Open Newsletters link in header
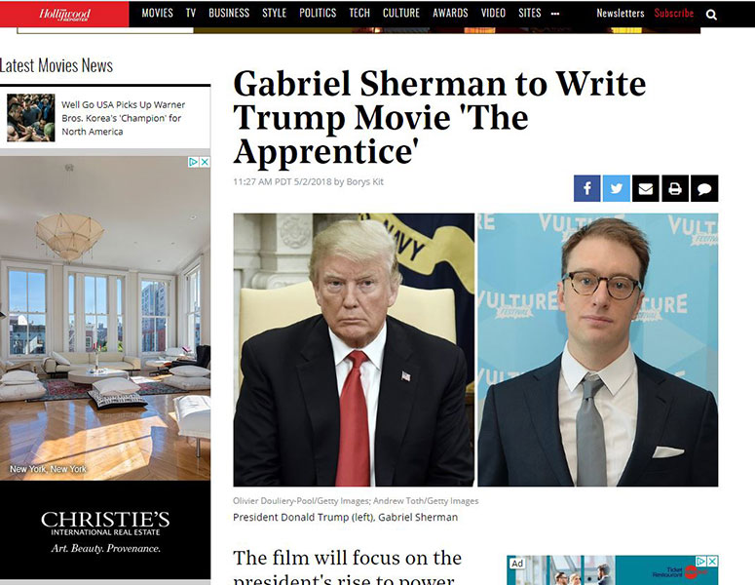Image resolution: width=755 pixels, height=585 pixels. pos(621,13)
